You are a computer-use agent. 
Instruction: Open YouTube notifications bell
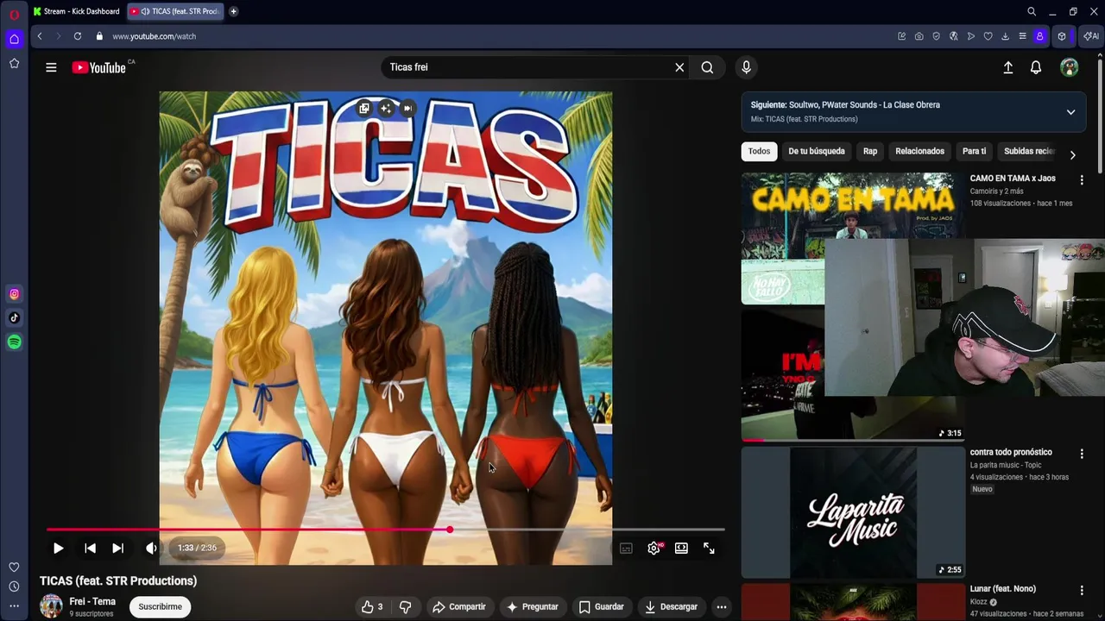(1036, 67)
